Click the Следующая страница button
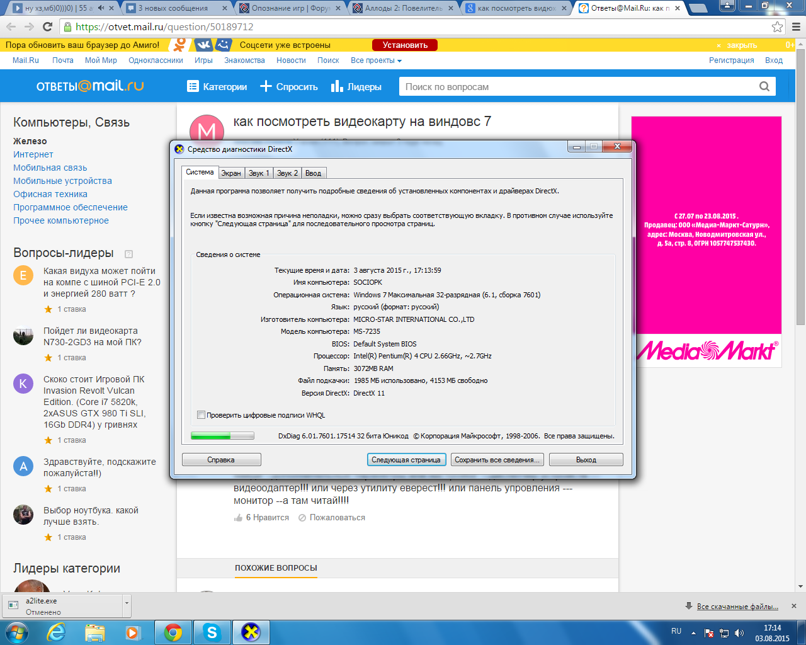The width and height of the screenshot is (806, 645). pyautogui.click(x=406, y=460)
